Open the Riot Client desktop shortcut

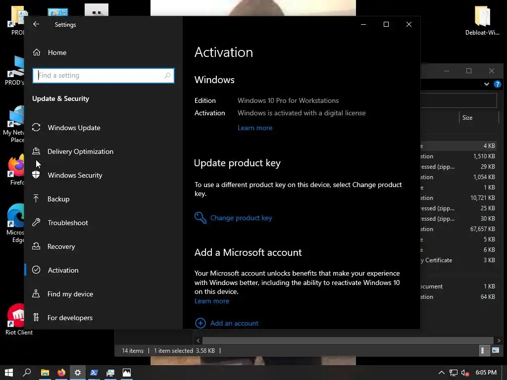click(18, 319)
